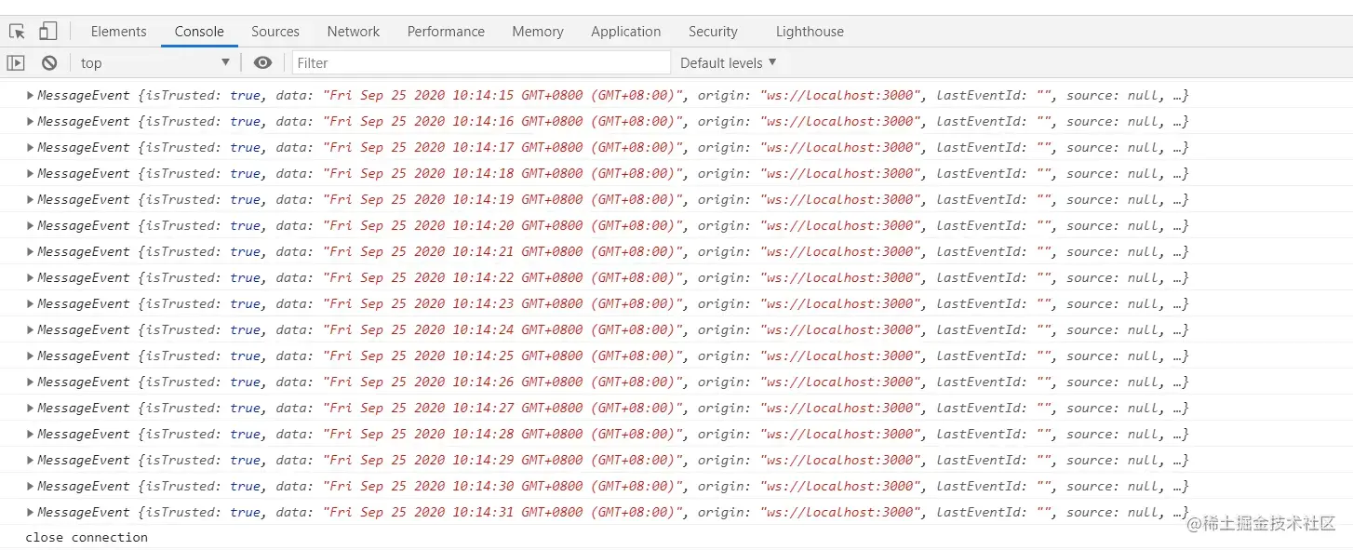This screenshot has height=550, width=1353.
Task: Open the Sources tab
Action: tap(275, 32)
